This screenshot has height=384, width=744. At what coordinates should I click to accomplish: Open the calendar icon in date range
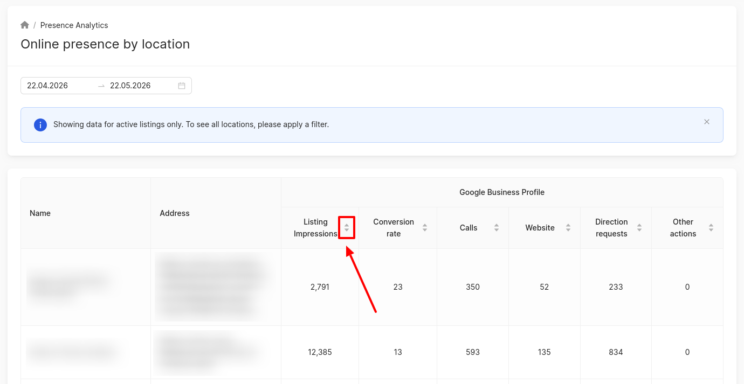click(x=182, y=86)
